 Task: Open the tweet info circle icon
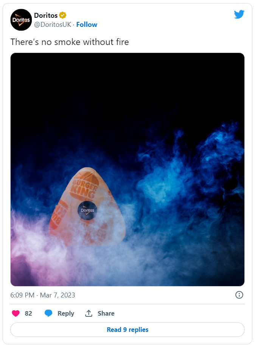(239, 295)
